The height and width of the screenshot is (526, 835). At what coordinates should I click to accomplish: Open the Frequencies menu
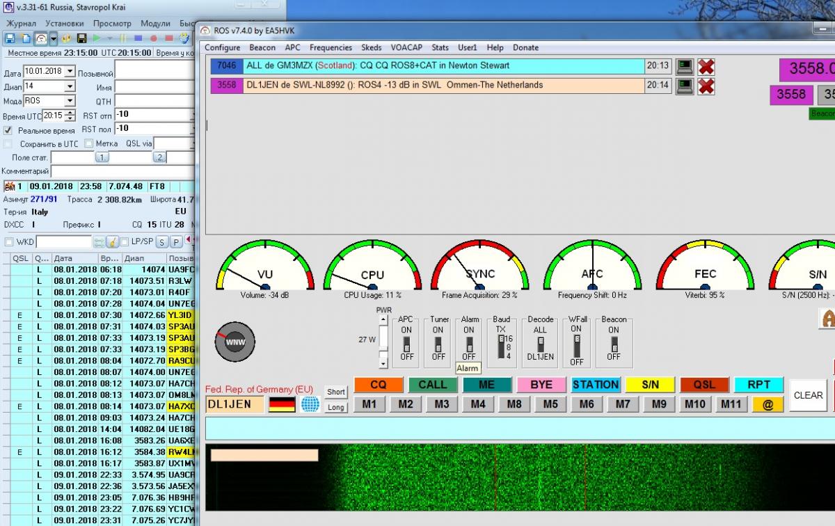pos(331,47)
